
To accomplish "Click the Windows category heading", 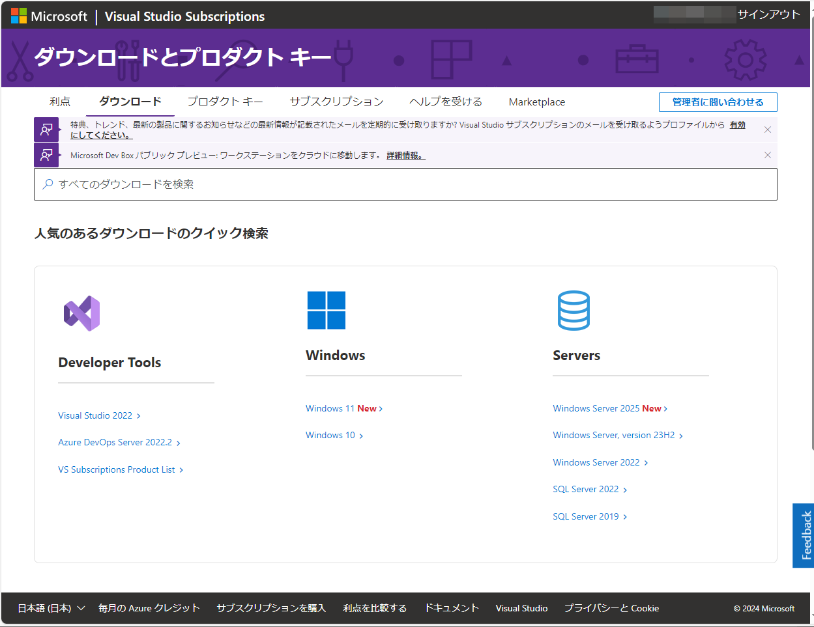I will point(336,355).
